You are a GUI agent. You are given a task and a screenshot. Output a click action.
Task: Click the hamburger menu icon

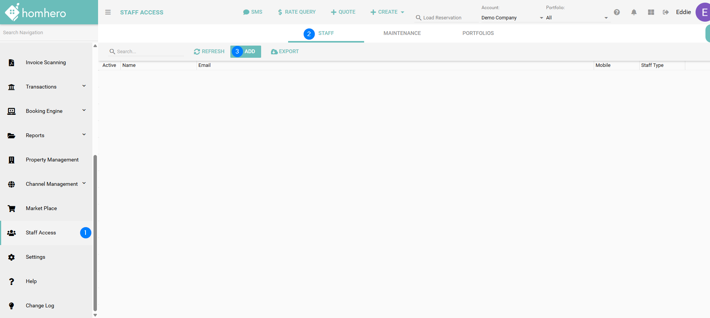[108, 12]
